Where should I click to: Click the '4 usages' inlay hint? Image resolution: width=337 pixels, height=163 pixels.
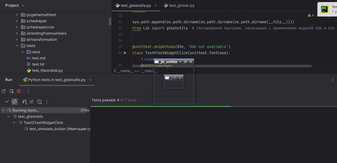pos(147,59)
